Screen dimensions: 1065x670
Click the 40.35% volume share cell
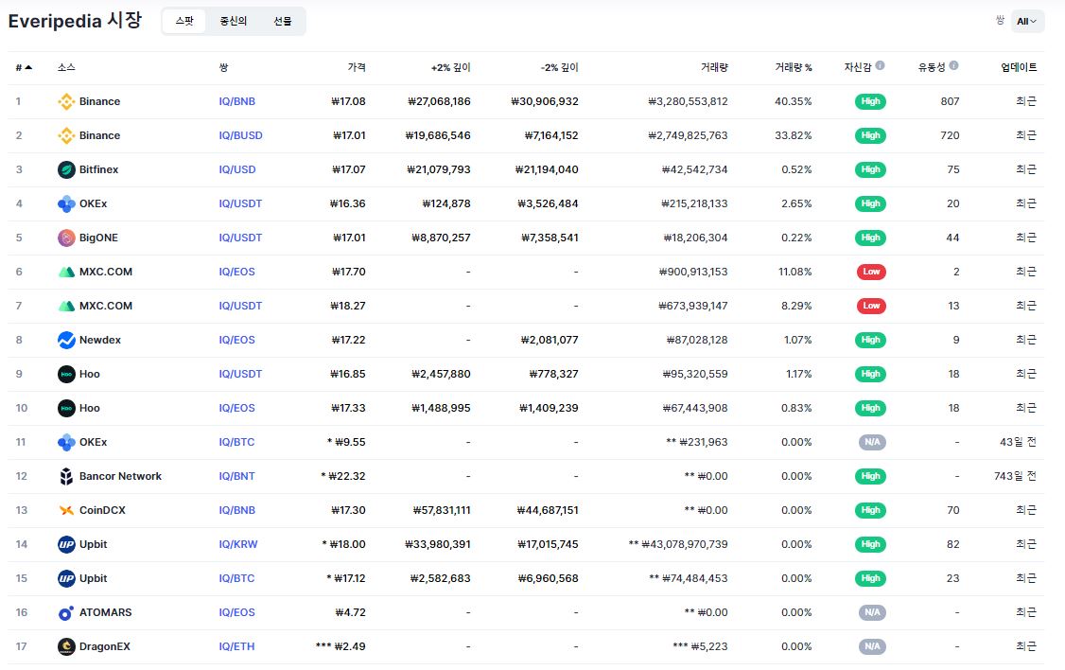coord(794,101)
